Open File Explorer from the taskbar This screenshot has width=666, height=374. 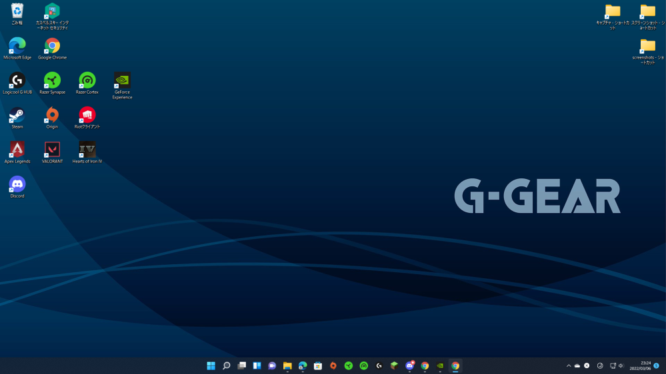point(287,365)
